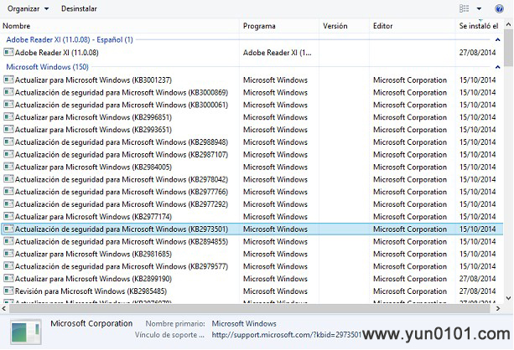Open view options dropdown arrow

pos(479,9)
